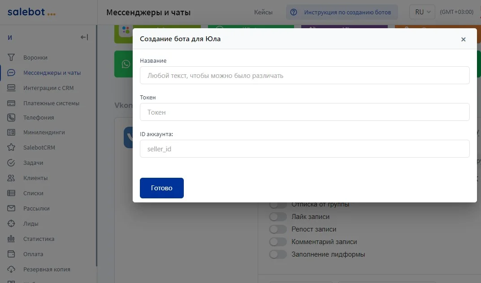This screenshot has height=283, width=481.
Task: Click the Клиенты people icon
Action: [12, 178]
